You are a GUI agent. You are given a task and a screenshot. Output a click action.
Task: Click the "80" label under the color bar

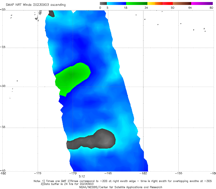pos(211,8)
